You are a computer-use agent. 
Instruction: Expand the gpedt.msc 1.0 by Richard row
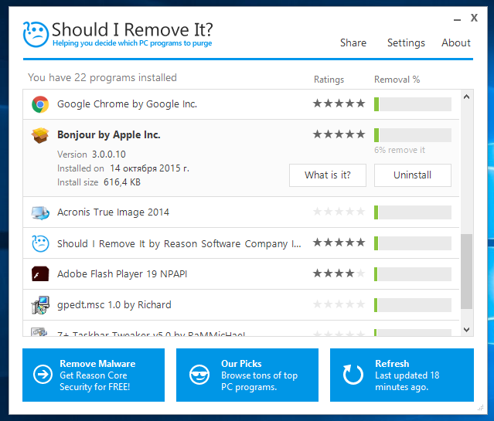241,305
